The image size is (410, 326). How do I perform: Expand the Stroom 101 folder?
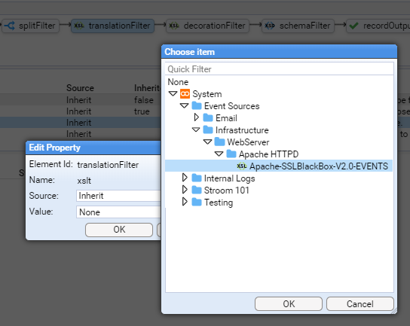(x=185, y=190)
